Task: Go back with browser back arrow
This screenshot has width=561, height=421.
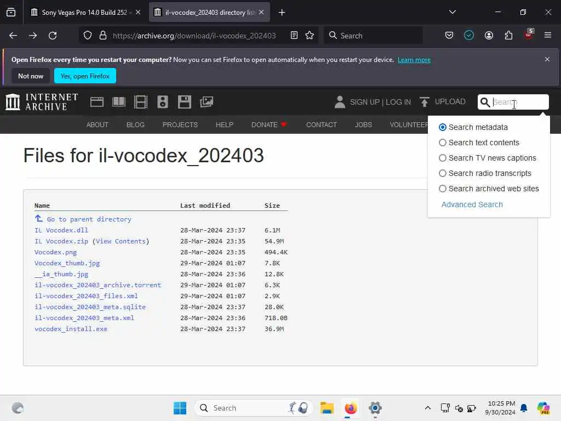Action: (x=13, y=36)
